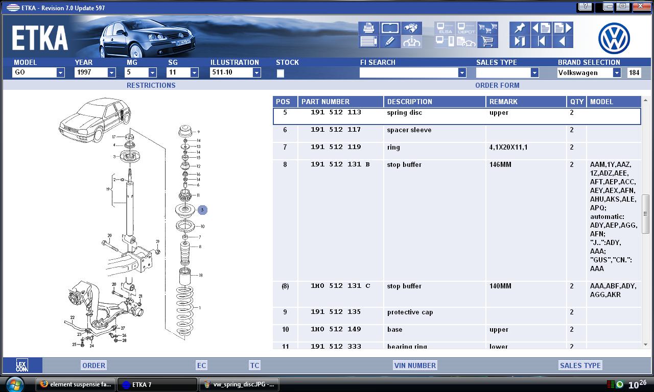Click the pushpin icon
This screenshot has width=654, height=392.
[520, 28]
